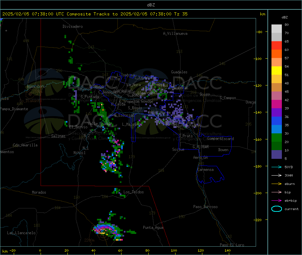Pick the red 60–65 dBZ swatch
302x255 pixels.
click(x=276, y=45)
